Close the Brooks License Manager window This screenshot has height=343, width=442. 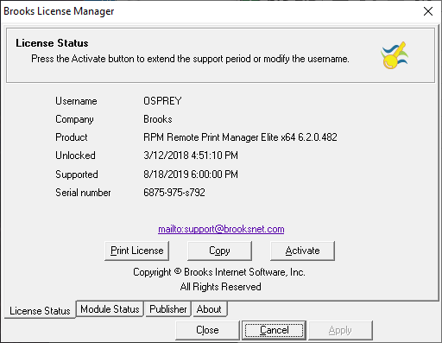(428, 11)
